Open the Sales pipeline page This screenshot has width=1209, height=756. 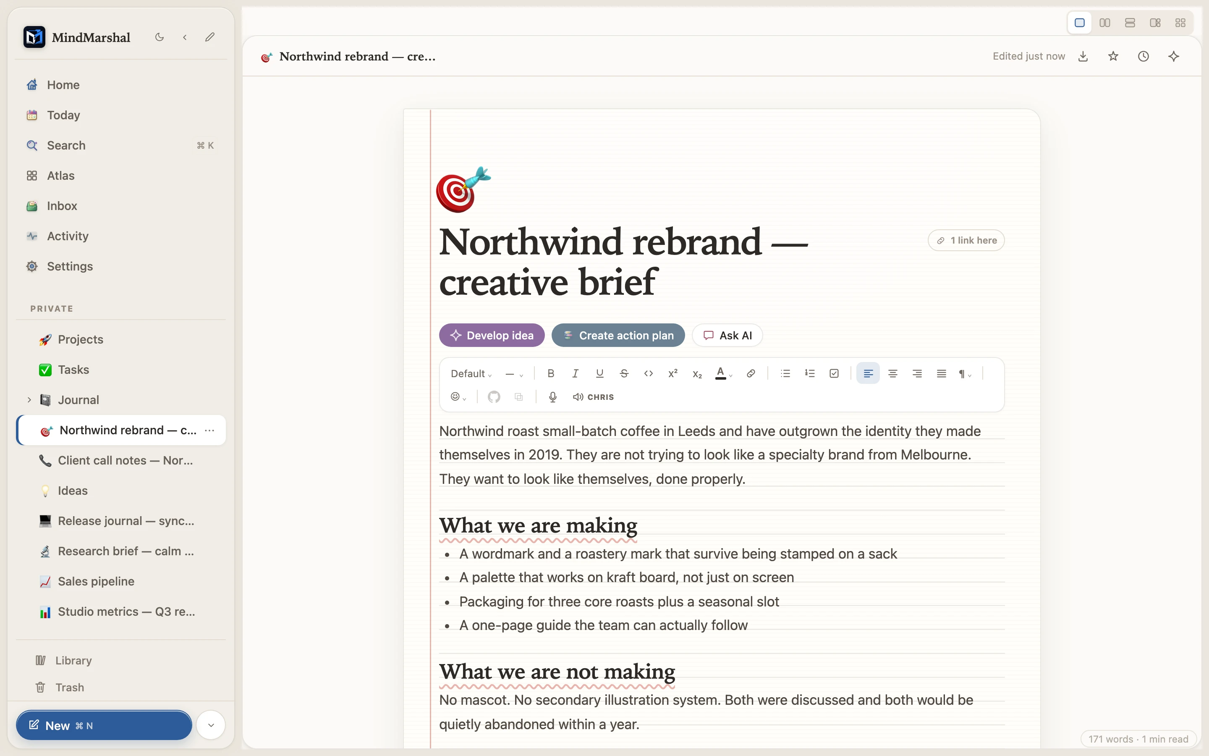point(121,582)
